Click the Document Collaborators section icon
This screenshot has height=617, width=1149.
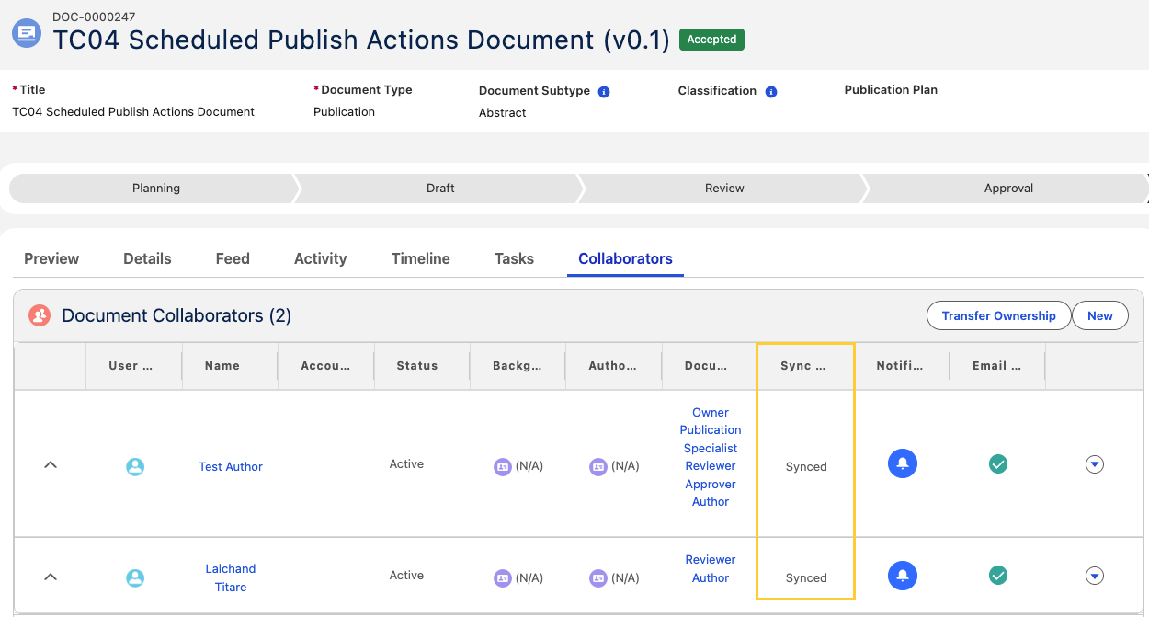click(x=40, y=315)
